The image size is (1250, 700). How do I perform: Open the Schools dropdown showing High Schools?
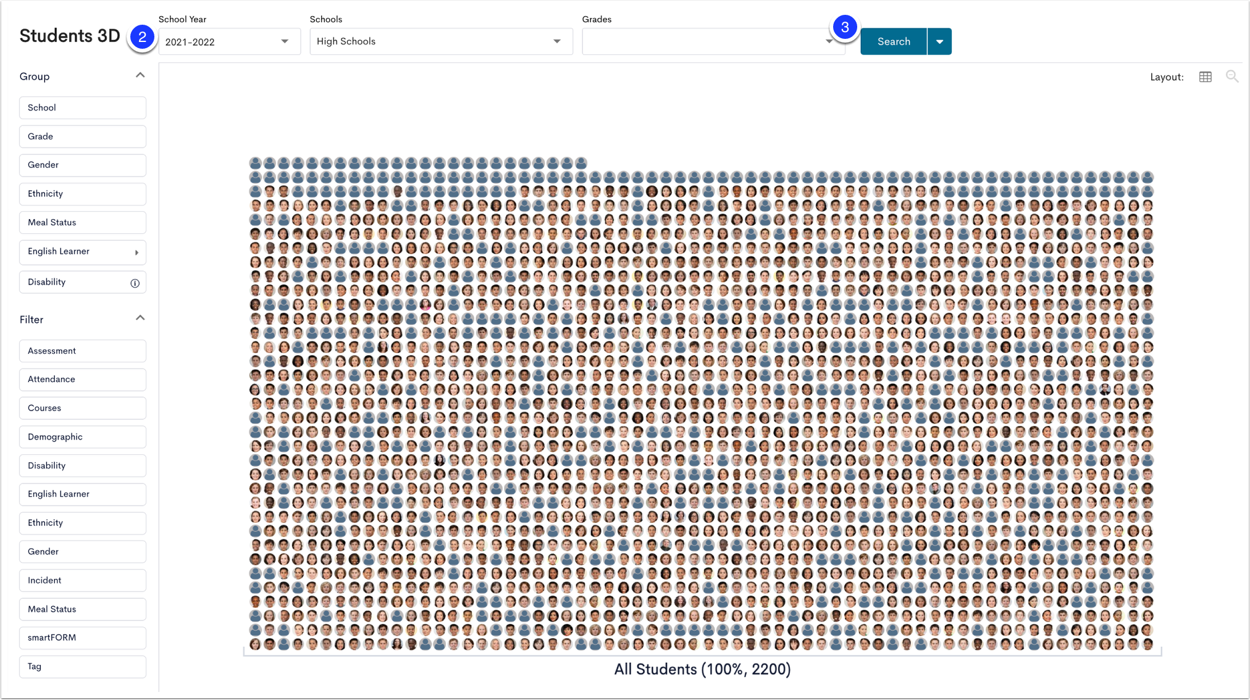click(441, 41)
